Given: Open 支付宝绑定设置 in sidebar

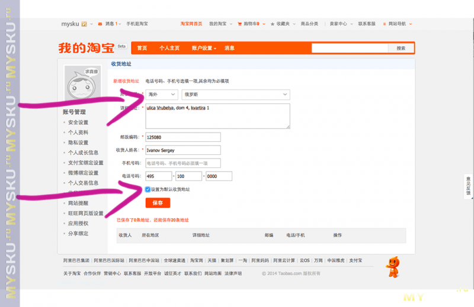Looking at the screenshot, I should point(85,163).
